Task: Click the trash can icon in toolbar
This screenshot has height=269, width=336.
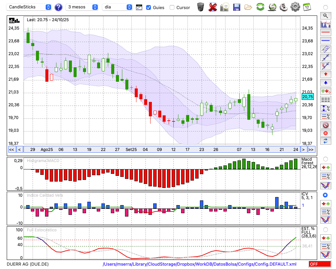Action: (x=201, y=7)
